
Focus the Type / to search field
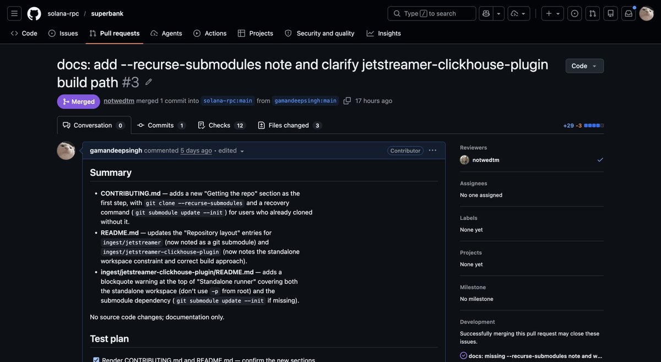[x=432, y=13]
